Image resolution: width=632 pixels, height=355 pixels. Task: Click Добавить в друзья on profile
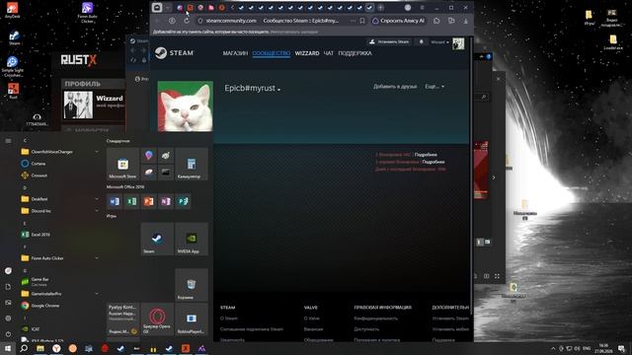[x=395, y=87]
